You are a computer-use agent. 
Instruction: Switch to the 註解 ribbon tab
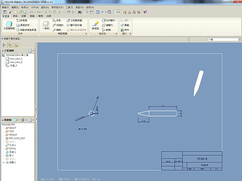tap(23, 16)
